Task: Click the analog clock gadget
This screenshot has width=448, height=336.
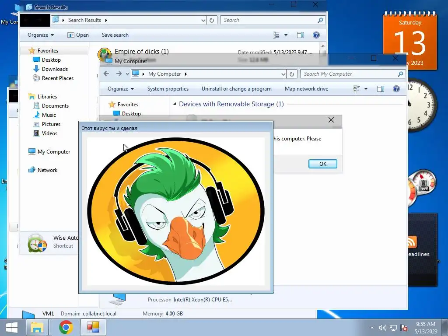Action: [422, 105]
